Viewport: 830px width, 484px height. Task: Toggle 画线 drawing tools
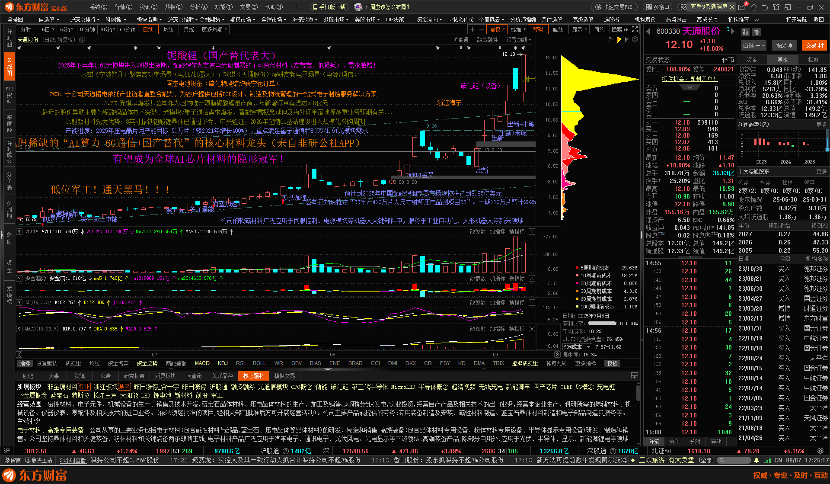click(x=559, y=29)
